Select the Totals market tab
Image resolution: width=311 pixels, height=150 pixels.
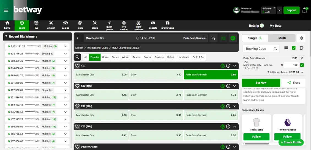click(115, 57)
